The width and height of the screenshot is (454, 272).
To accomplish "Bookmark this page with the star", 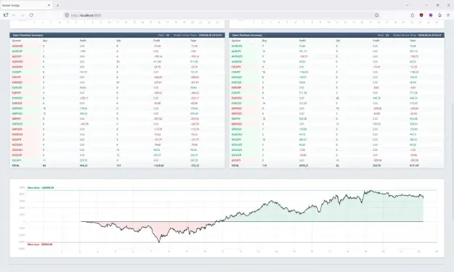I will [376, 15].
